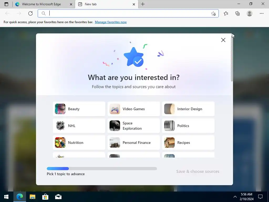Open Manage favorites now link
This screenshot has width=269, height=202.
click(x=111, y=22)
